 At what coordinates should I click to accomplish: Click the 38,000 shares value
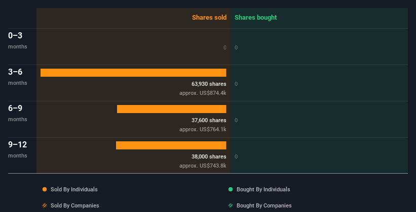[x=209, y=156]
